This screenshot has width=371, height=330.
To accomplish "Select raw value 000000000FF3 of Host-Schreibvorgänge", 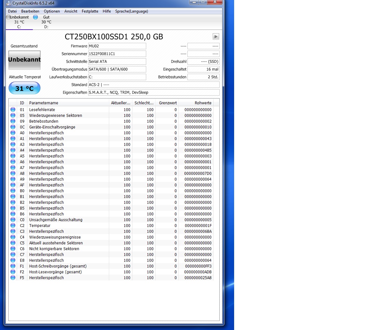I will tap(198, 266).
